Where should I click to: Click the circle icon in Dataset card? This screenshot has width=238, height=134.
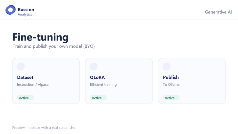point(21,67)
